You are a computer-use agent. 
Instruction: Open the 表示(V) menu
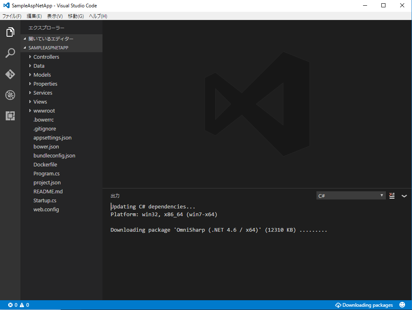pyautogui.click(x=55, y=16)
